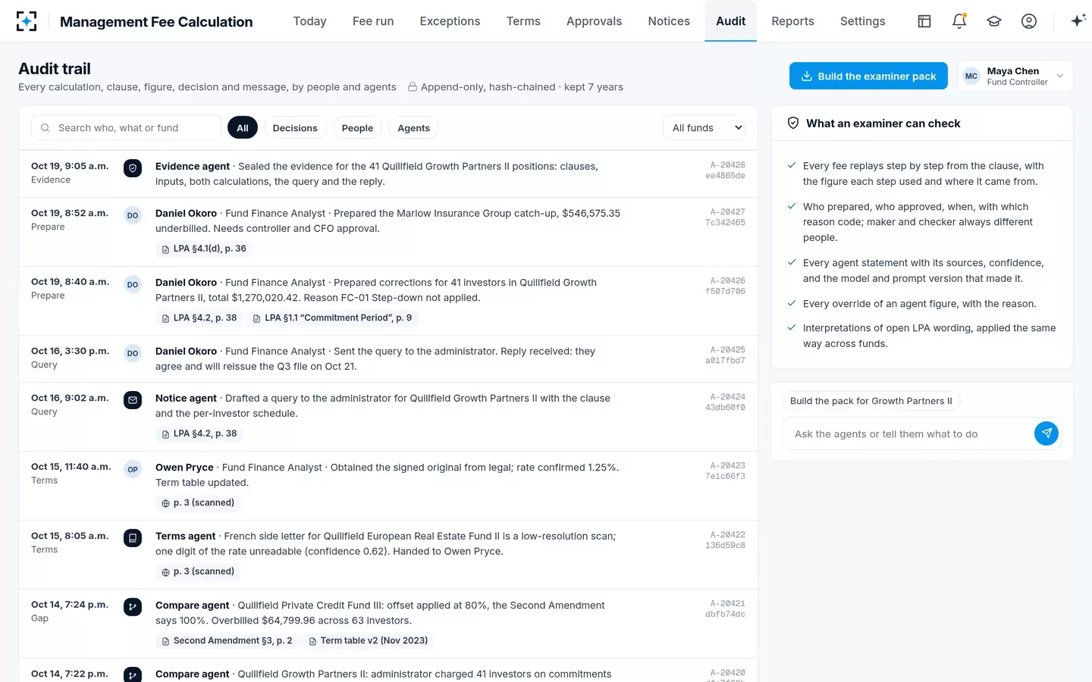Viewport: 1092px width, 682px height.
Task: Click the MC avatar for Maya Chen
Action: 971,76
